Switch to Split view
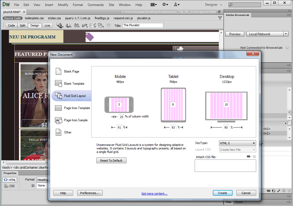 pos(22,26)
